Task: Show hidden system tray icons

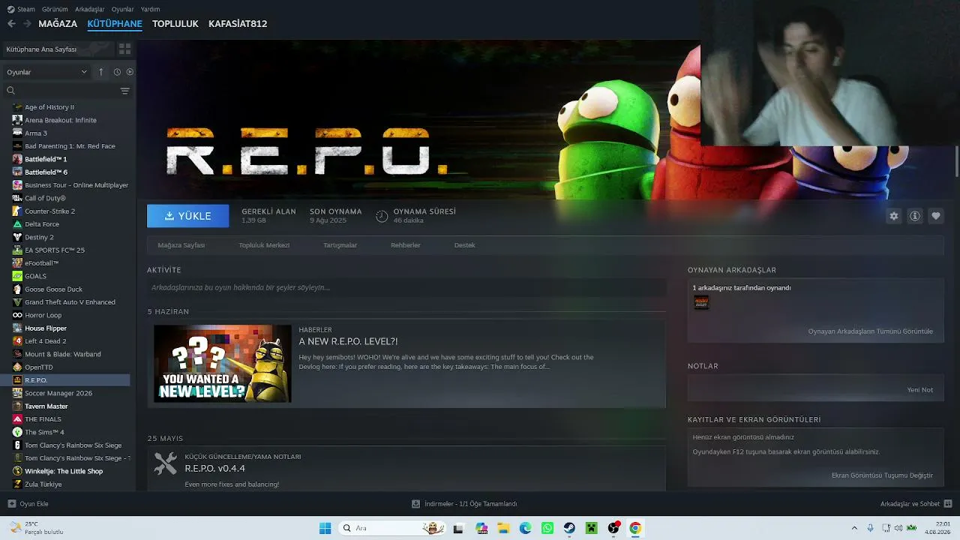Action: point(853,528)
